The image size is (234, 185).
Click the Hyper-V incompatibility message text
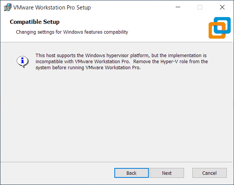pyautogui.click(x=122, y=61)
